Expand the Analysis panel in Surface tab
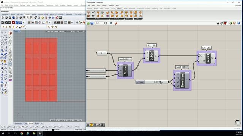The height and width of the screenshot is (136, 243). [x=98, y=19]
